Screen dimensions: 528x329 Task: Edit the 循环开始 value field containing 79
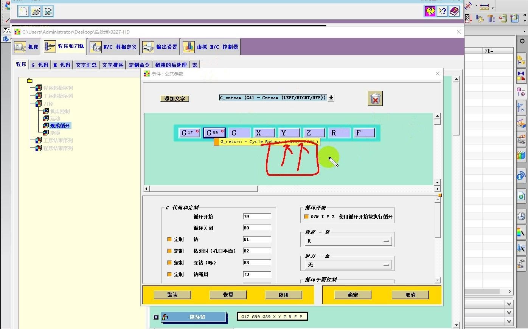pyautogui.click(x=257, y=216)
